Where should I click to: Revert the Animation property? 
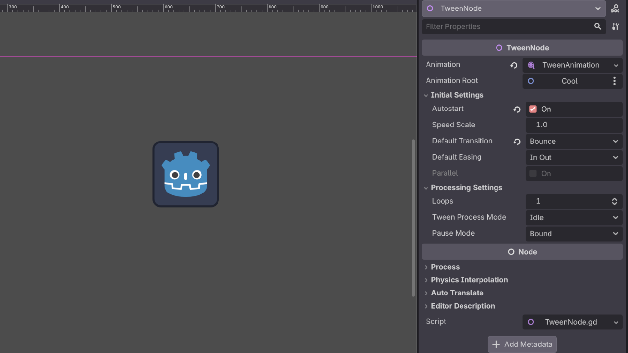point(514,65)
